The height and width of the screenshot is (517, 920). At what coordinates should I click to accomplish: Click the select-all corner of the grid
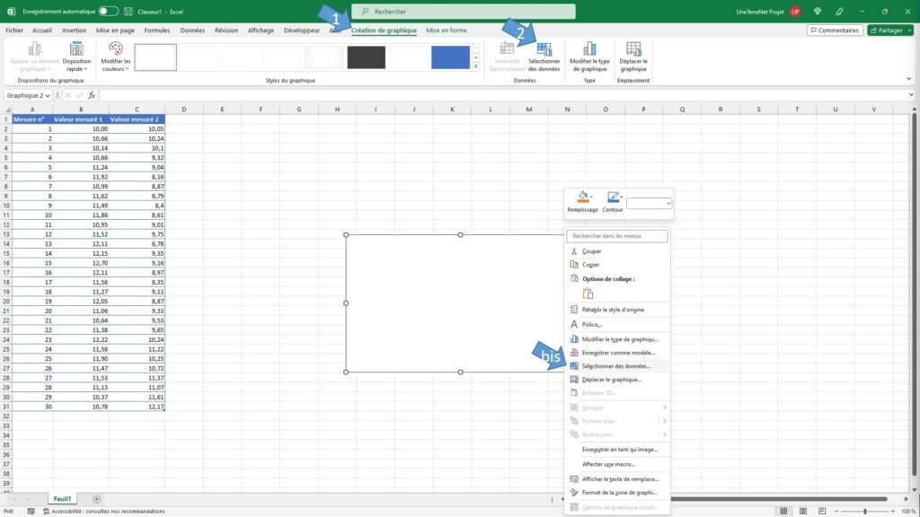(7, 109)
